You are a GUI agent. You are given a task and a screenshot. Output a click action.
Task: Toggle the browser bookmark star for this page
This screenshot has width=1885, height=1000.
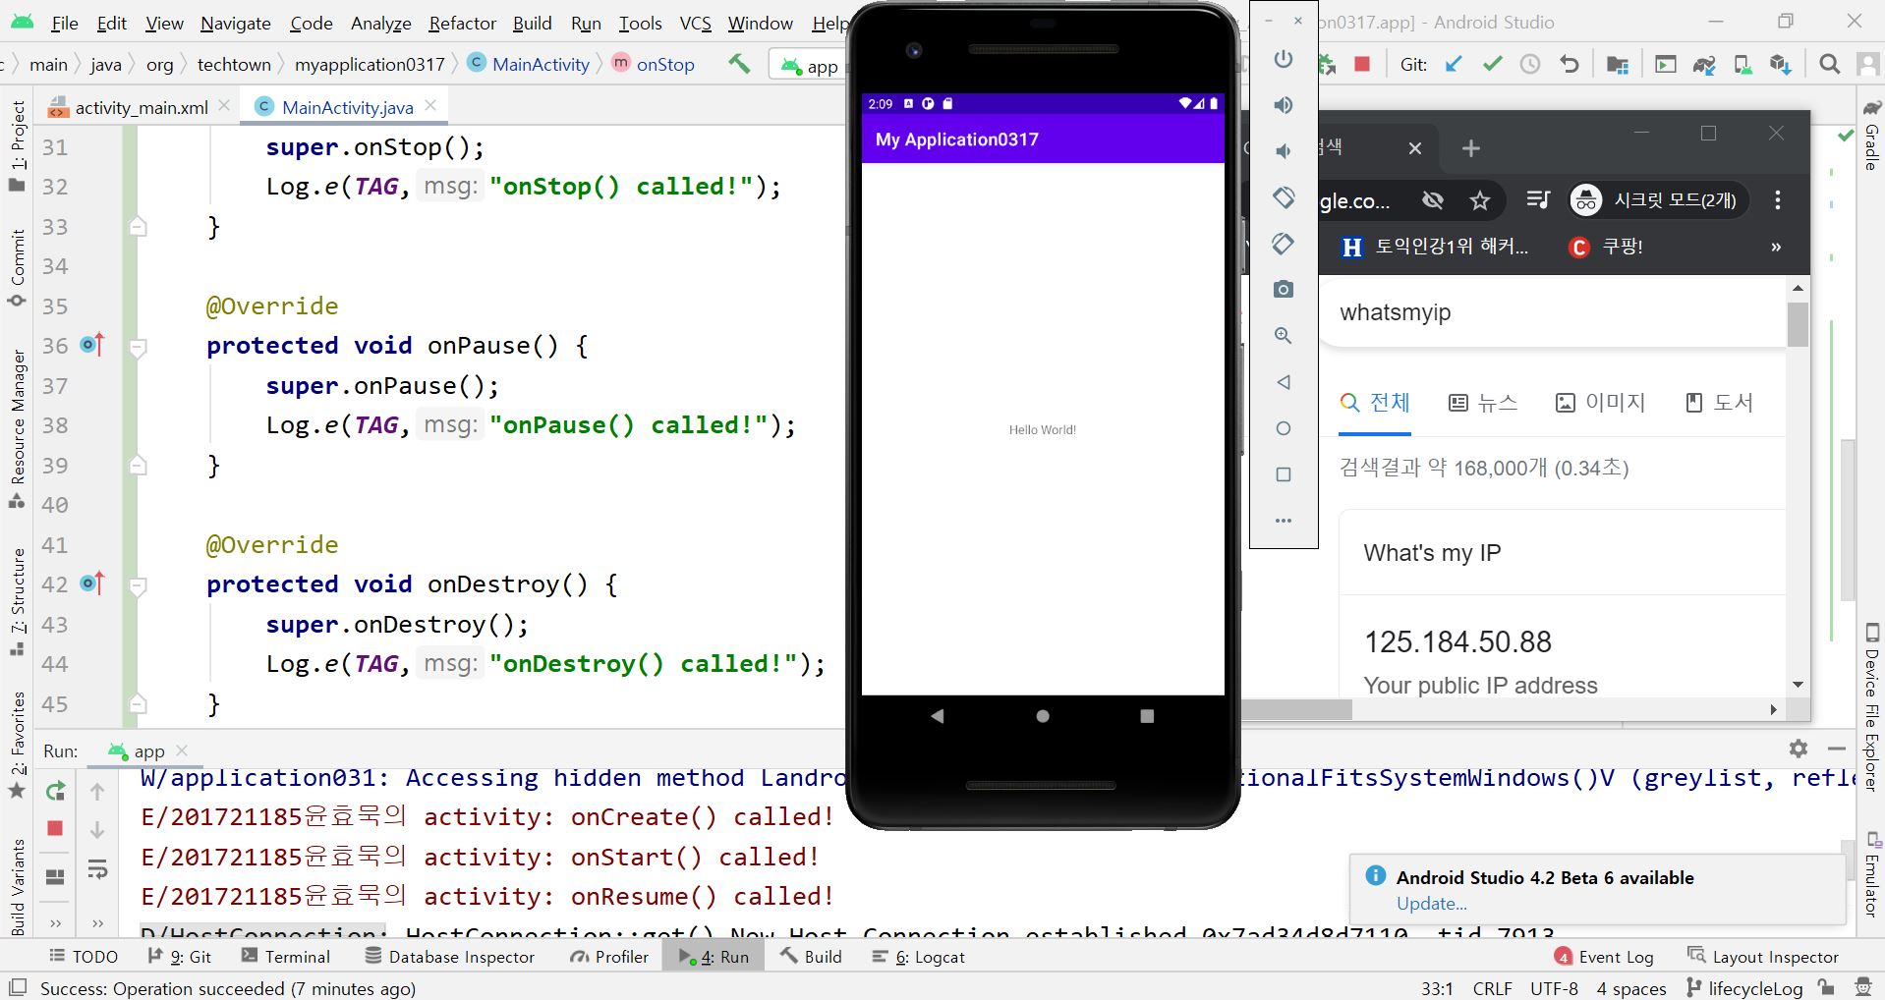[x=1479, y=200]
